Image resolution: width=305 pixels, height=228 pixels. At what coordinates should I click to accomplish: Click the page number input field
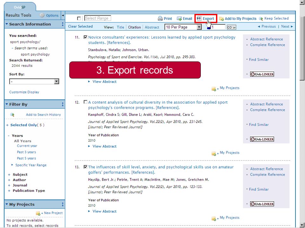click(218, 27)
